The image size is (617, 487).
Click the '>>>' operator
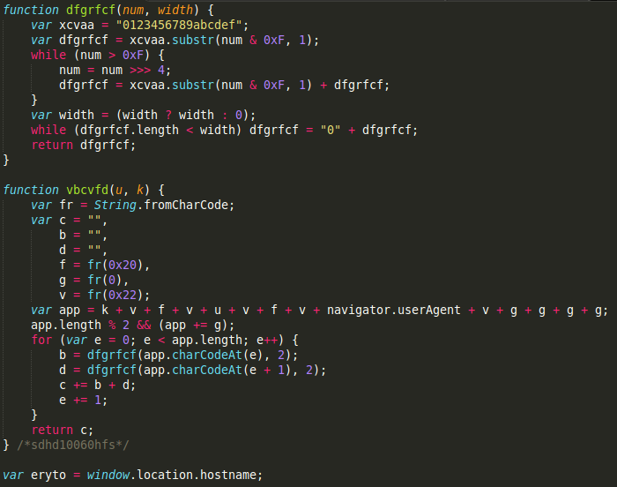pyautogui.click(x=140, y=70)
